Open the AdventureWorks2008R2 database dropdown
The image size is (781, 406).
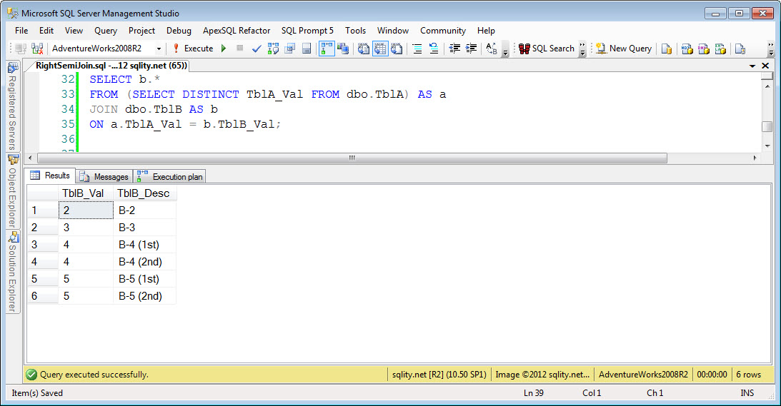159,49
